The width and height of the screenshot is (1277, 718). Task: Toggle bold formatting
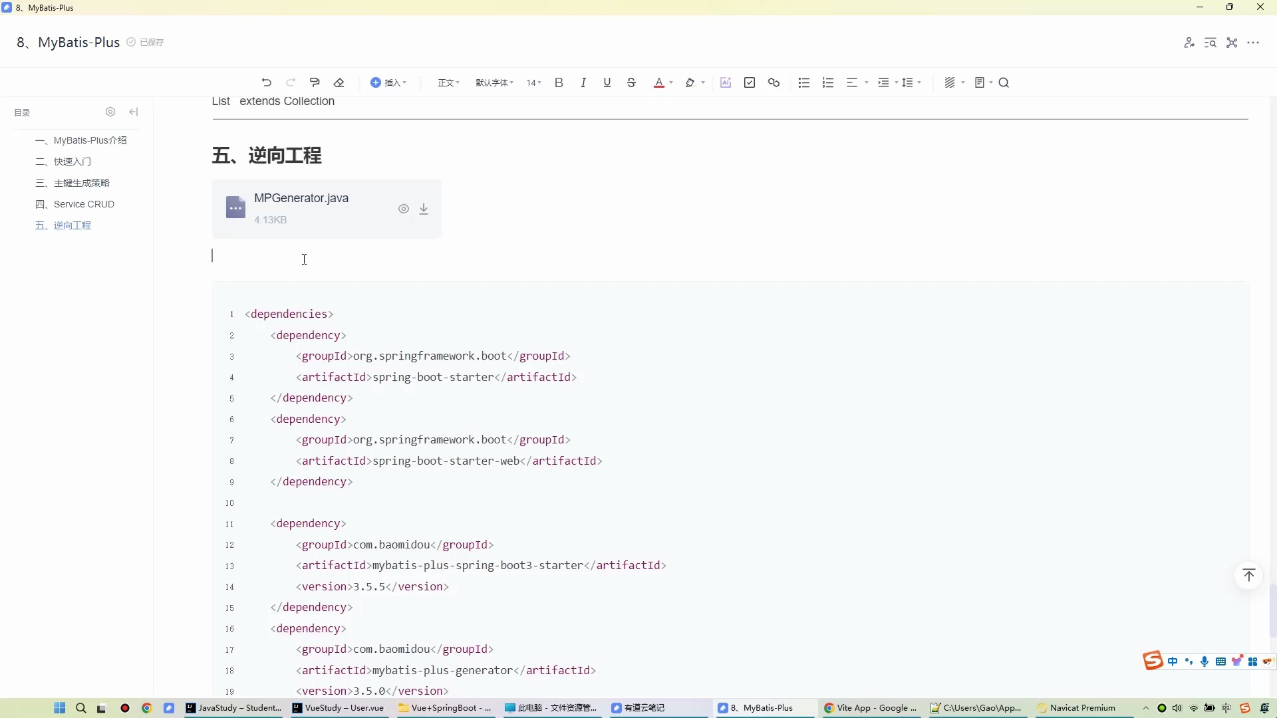click(x=559, y=82)
